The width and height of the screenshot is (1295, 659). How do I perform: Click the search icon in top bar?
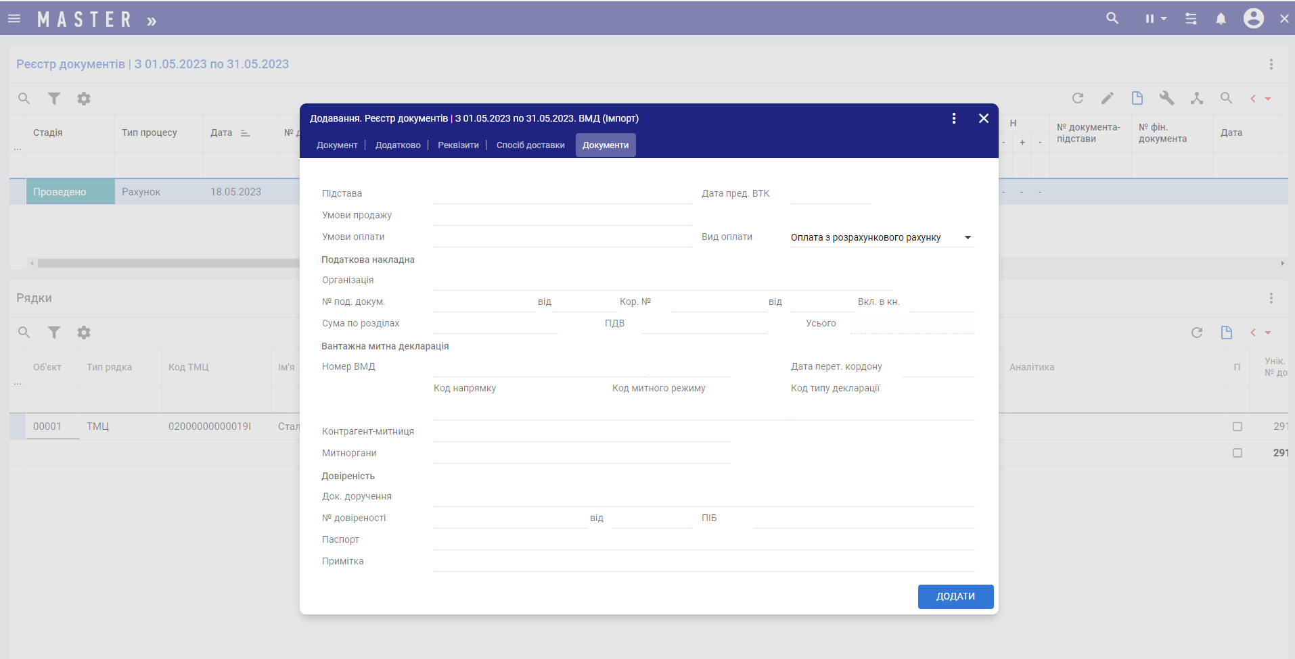pyautogui.click(x=1112, y=19)
